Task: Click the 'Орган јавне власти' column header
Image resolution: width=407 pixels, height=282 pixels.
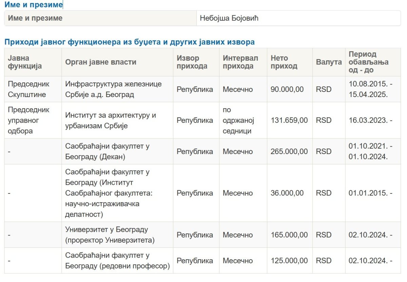Action: click(x=101, y=62)
